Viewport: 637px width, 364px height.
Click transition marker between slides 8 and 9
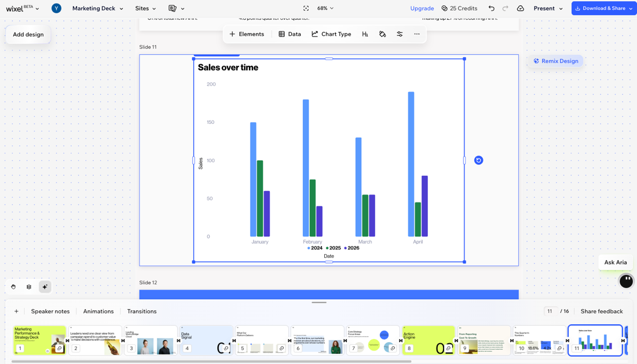point(456,340)
